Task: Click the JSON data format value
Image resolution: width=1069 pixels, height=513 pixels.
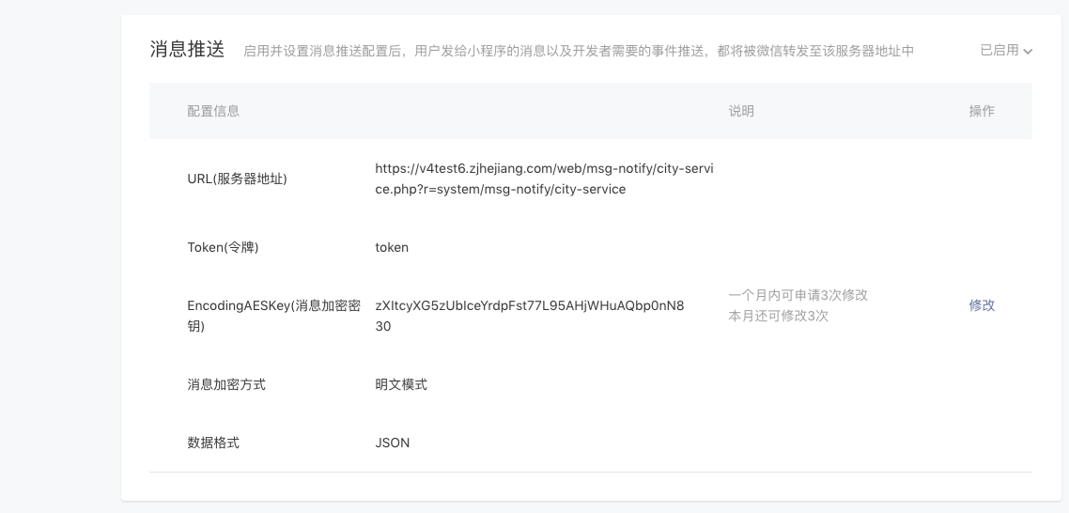Action: (x=393, y=443)
